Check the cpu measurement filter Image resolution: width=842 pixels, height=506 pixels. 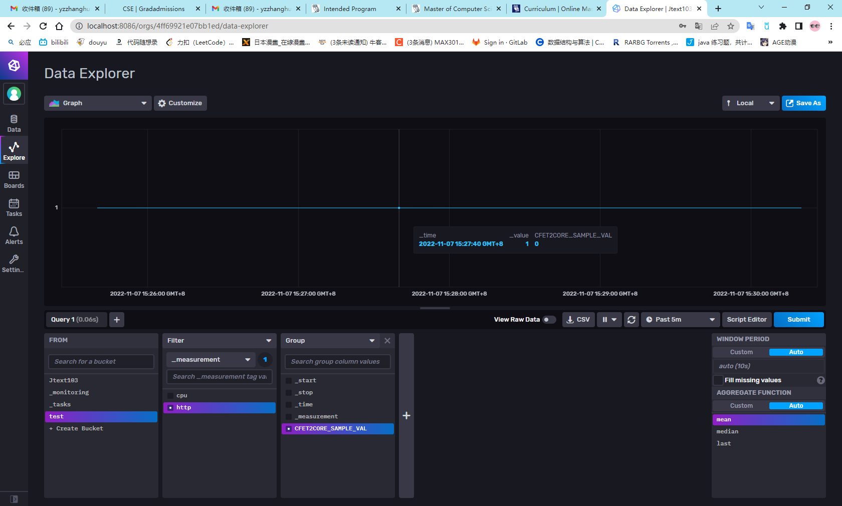pyautogui.click(x=170, y=396)
